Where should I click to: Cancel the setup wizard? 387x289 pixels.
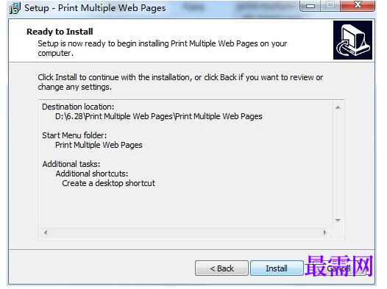click(338, 268)
